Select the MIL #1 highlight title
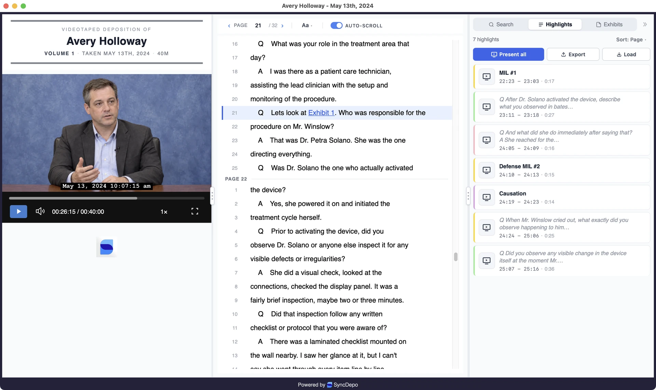 [x=507, y=73]
